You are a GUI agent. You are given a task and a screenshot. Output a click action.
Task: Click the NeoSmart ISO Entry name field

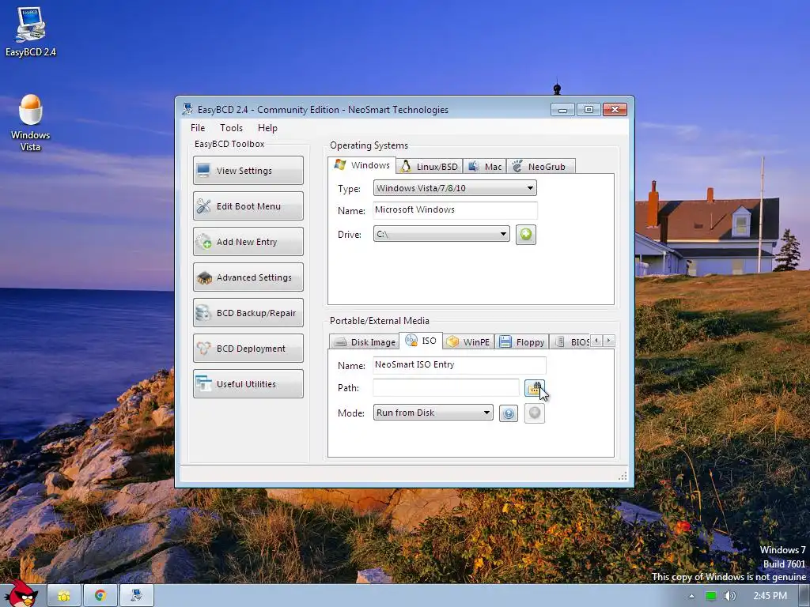pyautogui.click(x=460, y=365)
